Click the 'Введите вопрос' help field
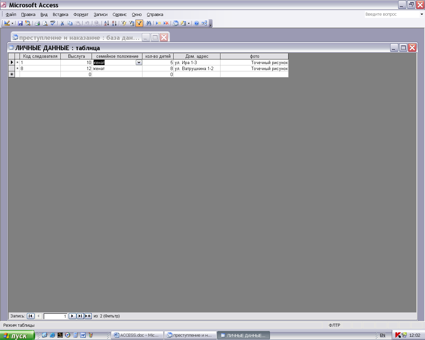This screenshot has height=340, width=425. click(392, 14)
